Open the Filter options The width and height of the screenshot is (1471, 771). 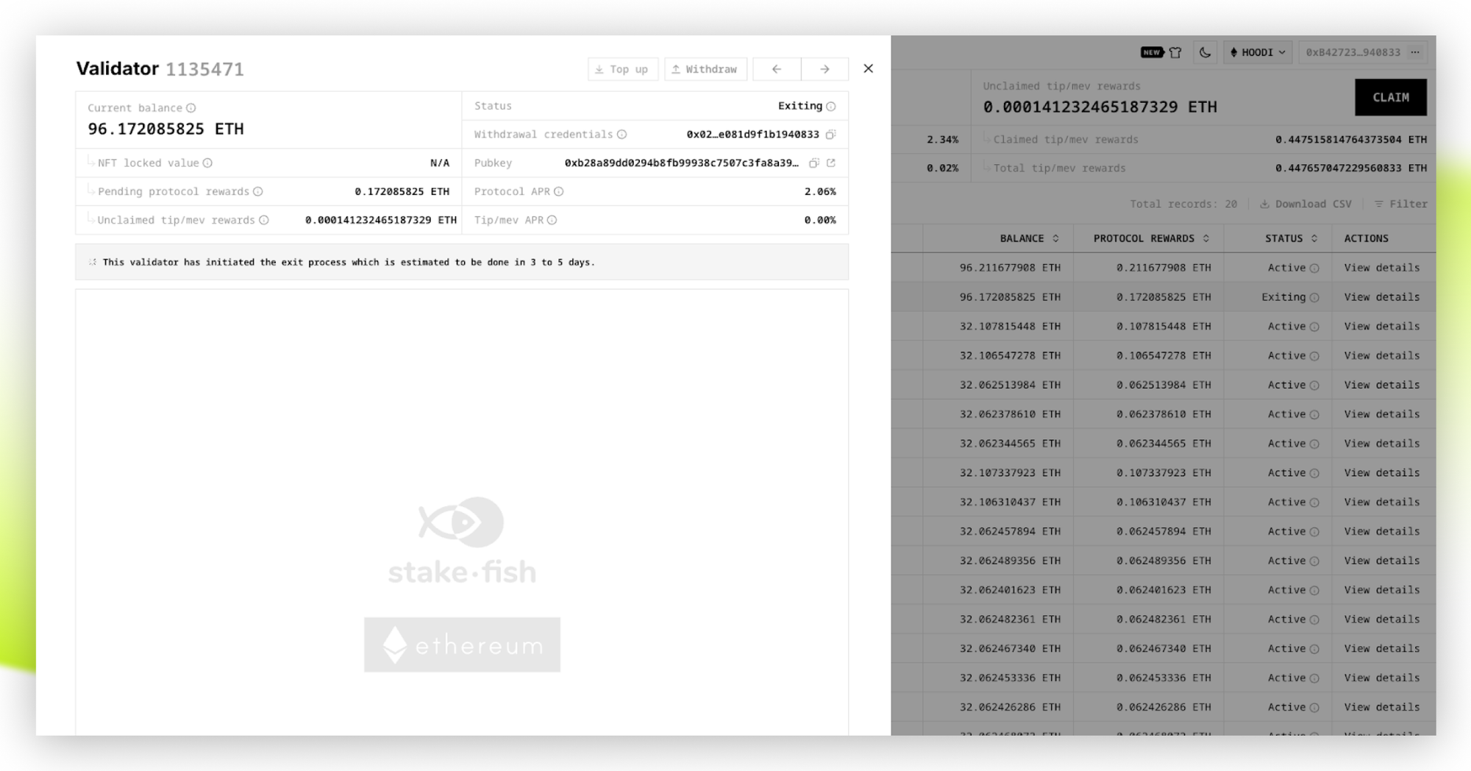pos(1401,205)
